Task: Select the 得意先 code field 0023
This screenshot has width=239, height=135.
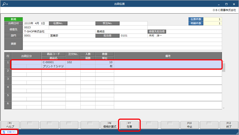Action: coord(36,28)
